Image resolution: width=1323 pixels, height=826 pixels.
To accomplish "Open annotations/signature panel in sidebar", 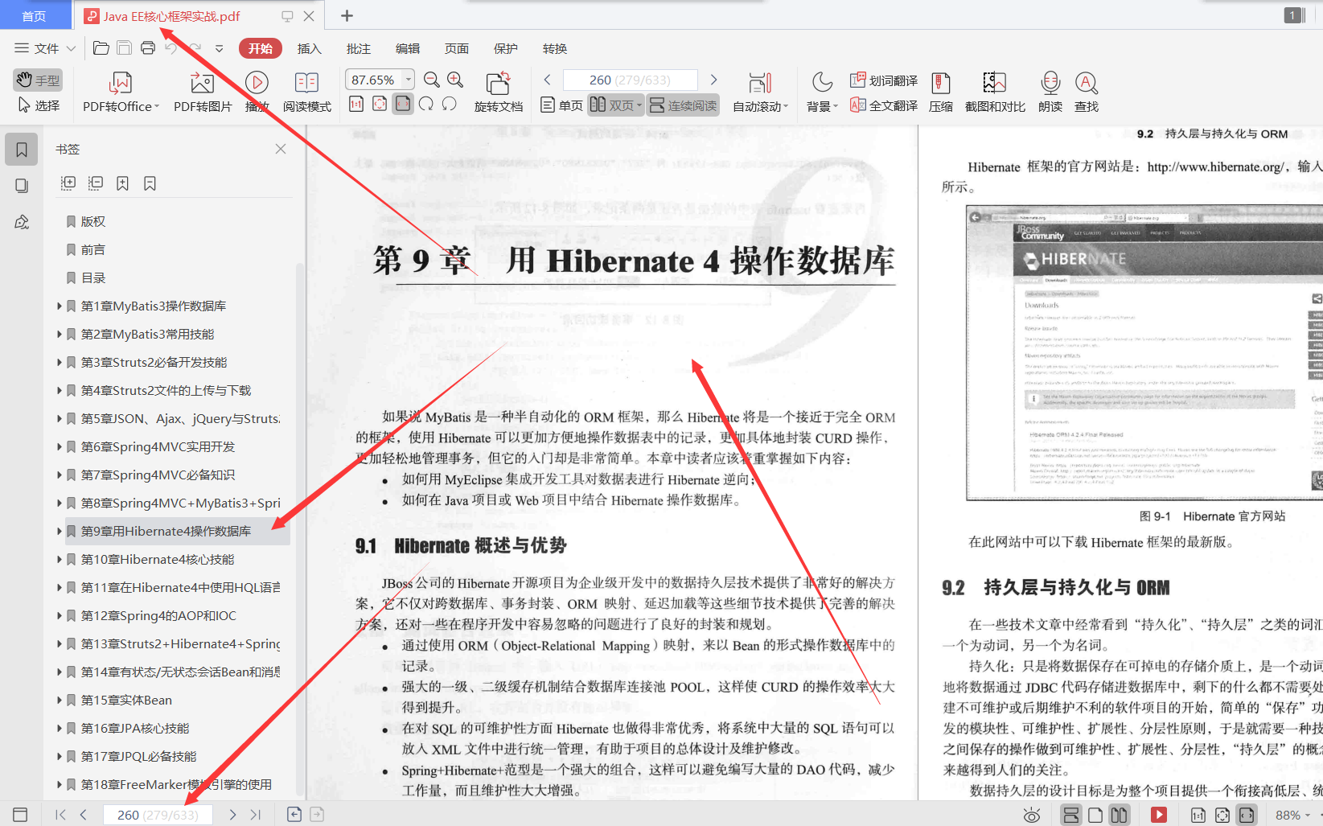I will pos(22,222).
